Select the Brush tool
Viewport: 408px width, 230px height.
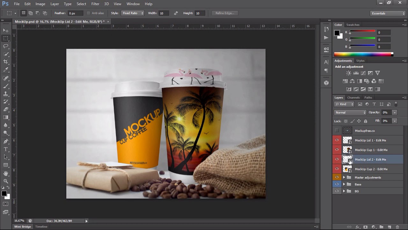point(6,86)
